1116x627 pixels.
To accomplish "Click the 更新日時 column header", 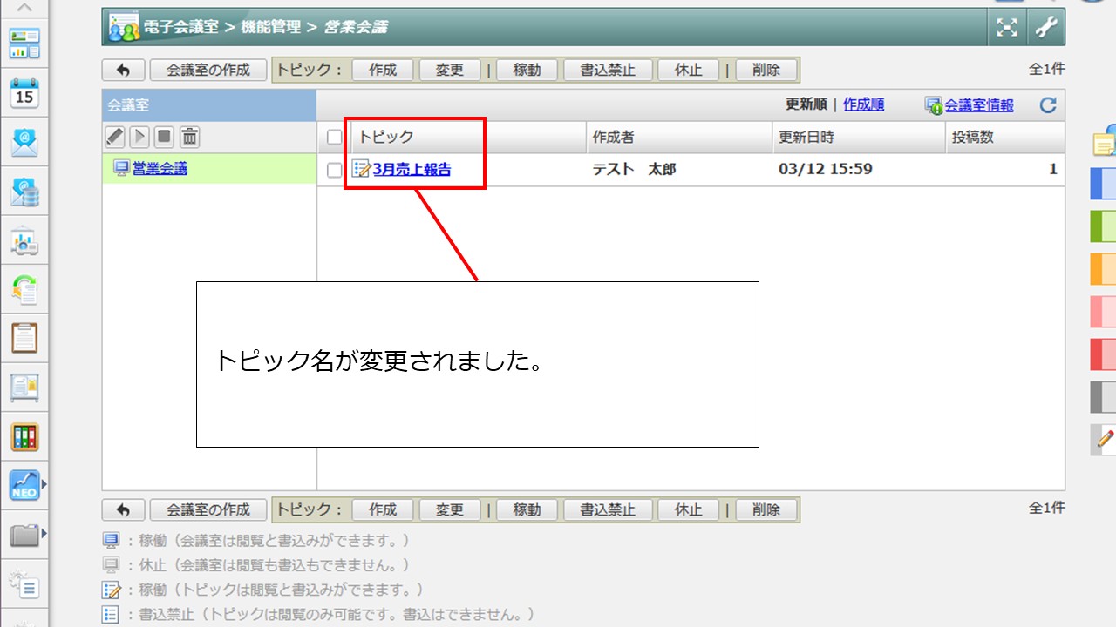I will [x=860, y=138].
